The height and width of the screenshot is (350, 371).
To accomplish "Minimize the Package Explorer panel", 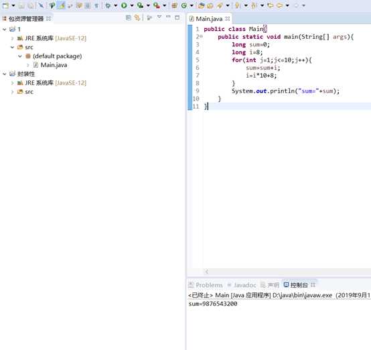I will (168, 17).
